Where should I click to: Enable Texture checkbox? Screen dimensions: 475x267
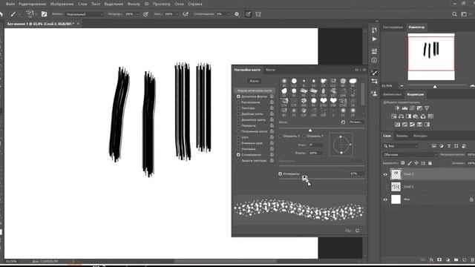[x=238, y=108]
